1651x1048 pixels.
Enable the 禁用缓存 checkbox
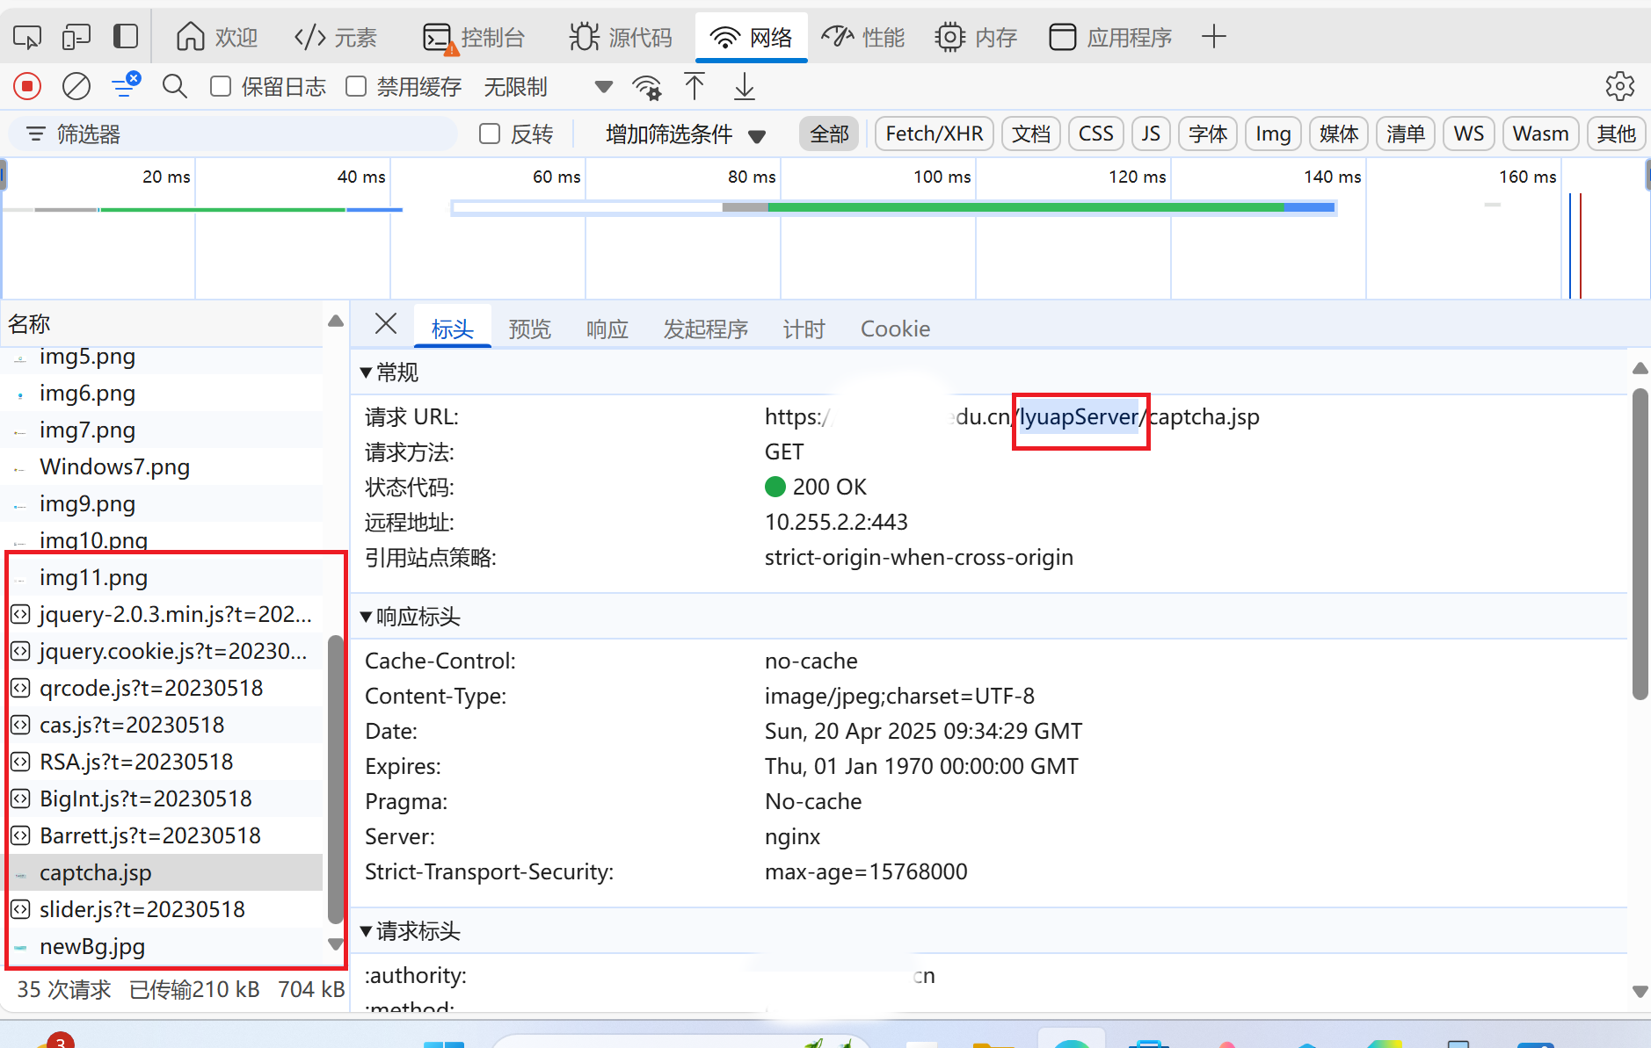(x=355, y=86)
